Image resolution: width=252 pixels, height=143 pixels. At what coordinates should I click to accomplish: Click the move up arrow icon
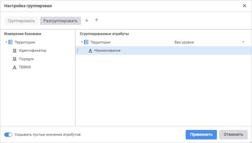96,20
